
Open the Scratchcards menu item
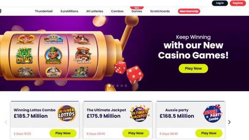click(160, 11)
